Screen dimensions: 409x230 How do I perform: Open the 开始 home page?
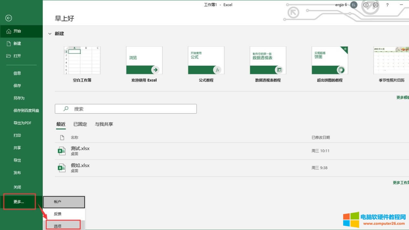click(21, 31)
